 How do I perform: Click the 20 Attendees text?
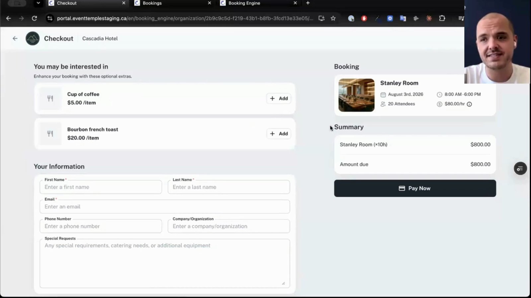401,104
